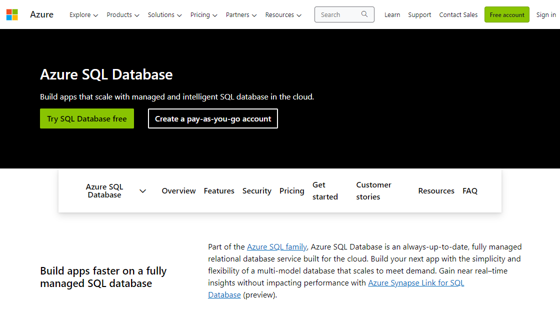Click the Azure logo text
The image size is (560, 326).
click(41, 14)
